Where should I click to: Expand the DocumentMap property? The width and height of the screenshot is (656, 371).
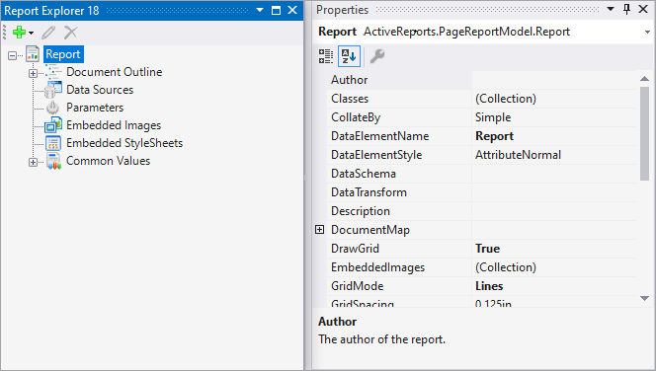(320, 229)
